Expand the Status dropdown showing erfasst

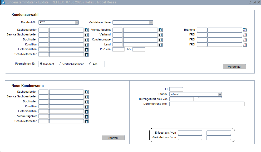tap(220, 95)
